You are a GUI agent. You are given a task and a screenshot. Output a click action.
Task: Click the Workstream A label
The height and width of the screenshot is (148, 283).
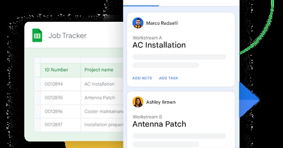pyautogui.click(x=147, y=38)
